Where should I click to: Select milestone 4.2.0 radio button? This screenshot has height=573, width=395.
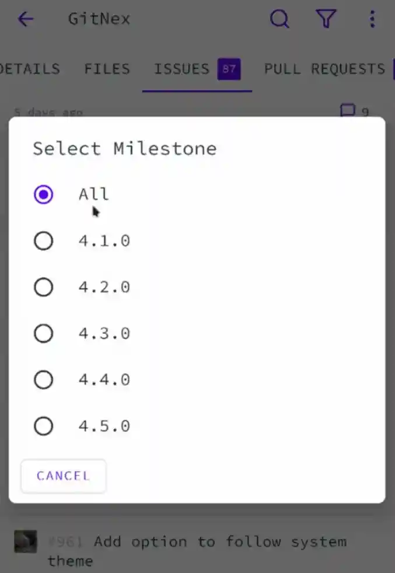(x=43, y=287)
